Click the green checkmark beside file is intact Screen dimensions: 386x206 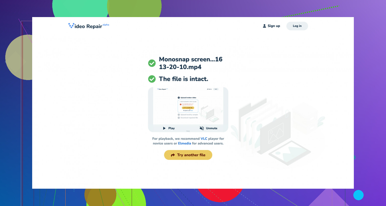click(x=152, y=79)
